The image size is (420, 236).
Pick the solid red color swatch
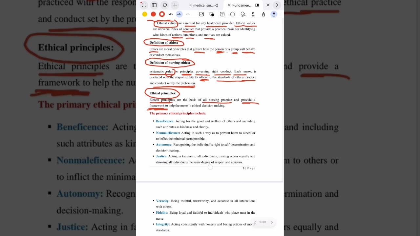(x=153, y=14)
